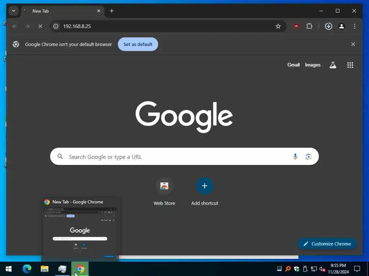Click the Google logo doodle
The height and width of the screenshot is (276, 369).
tap(184, 117)
